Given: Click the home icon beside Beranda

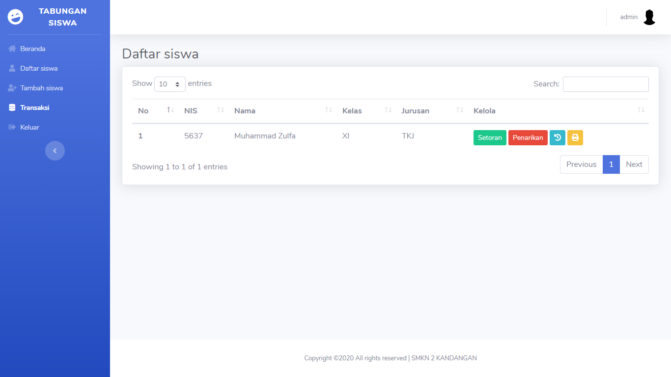Looking at the screenshot, I should click(12, 49).
